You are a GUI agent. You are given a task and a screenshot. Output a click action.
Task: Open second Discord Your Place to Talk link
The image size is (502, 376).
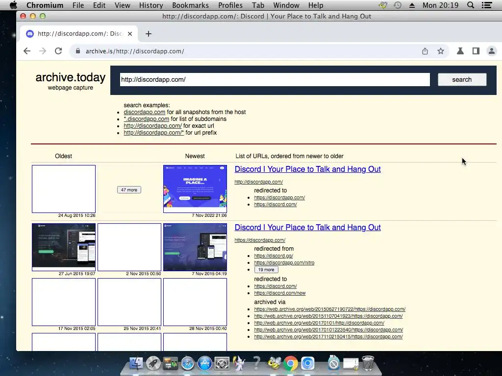[x=308, y=227]
